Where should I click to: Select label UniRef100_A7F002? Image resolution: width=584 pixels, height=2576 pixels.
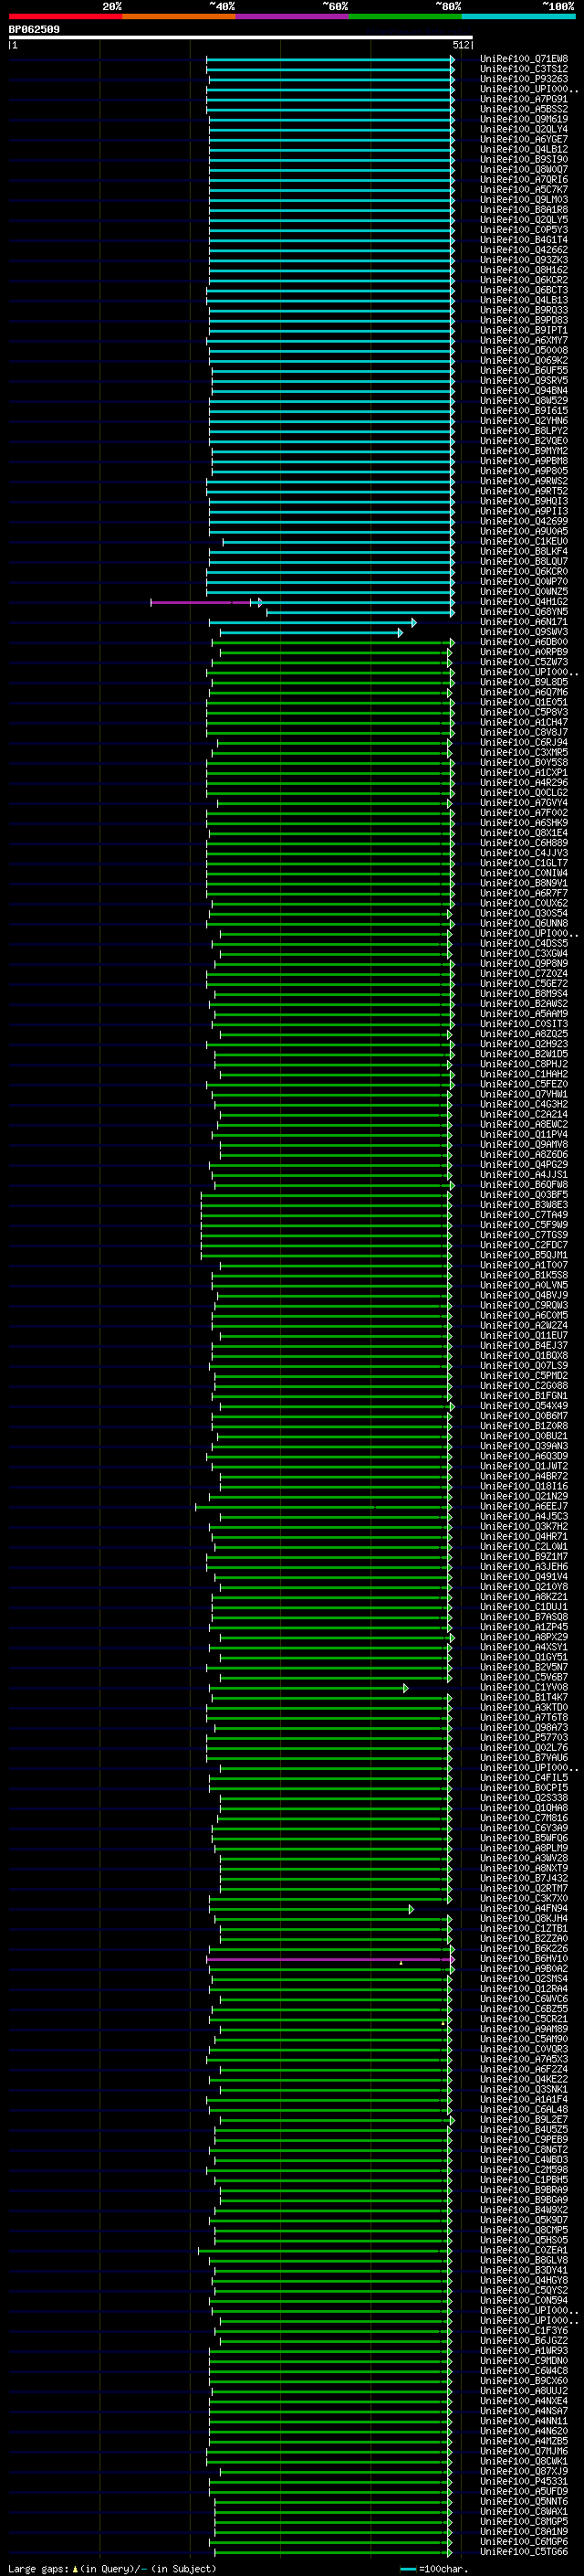tap(524, 813)
